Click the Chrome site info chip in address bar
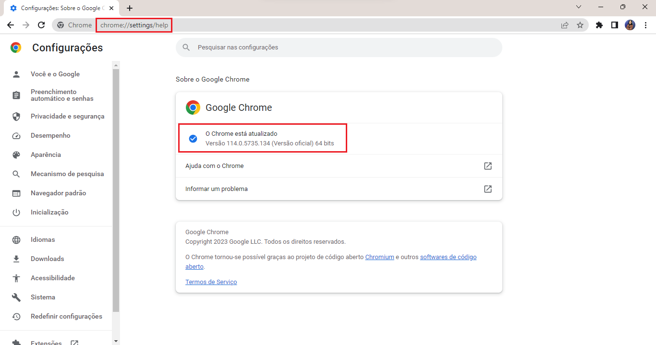 point(74,25)
